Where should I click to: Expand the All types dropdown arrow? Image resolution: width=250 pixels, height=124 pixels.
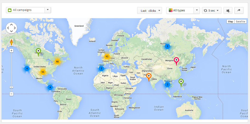[197, 10]
